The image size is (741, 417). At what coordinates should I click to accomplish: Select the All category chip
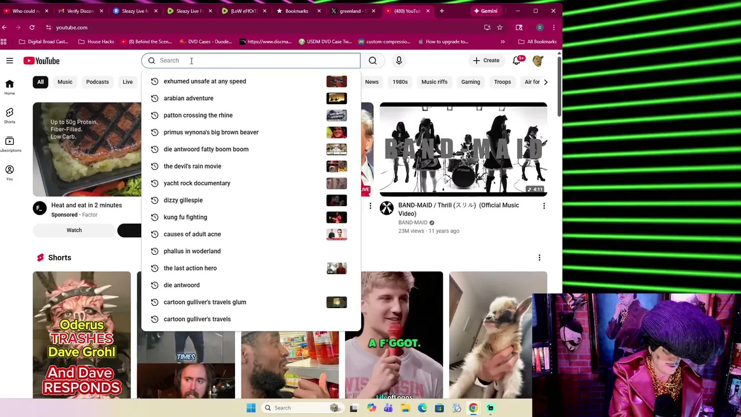point(41,82)
